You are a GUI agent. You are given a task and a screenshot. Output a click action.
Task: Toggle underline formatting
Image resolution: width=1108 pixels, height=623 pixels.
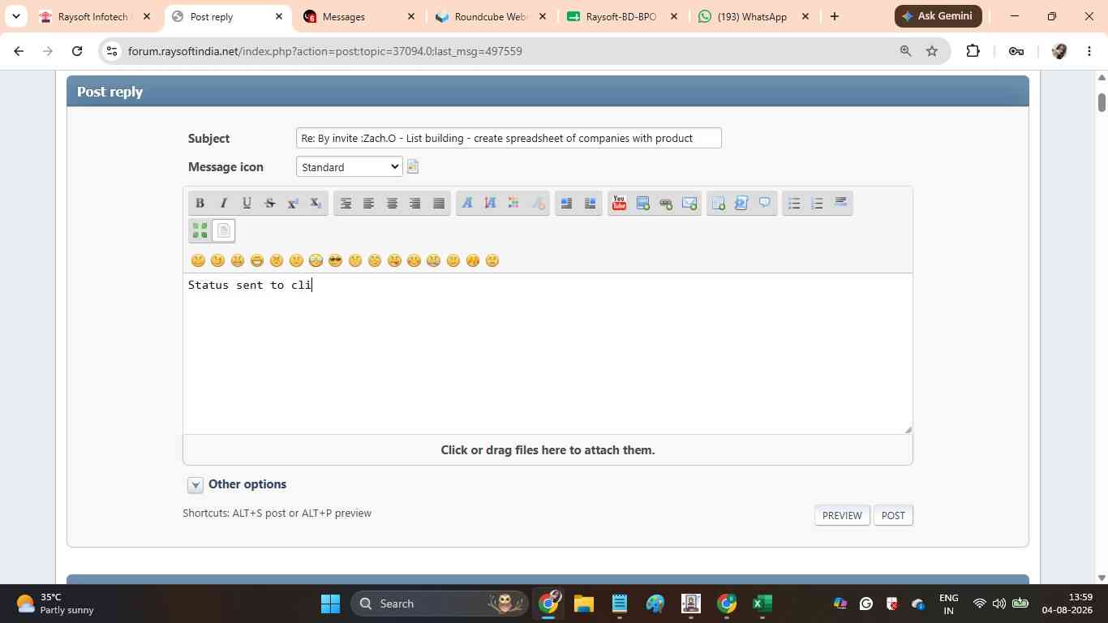[x=247, y=203]
